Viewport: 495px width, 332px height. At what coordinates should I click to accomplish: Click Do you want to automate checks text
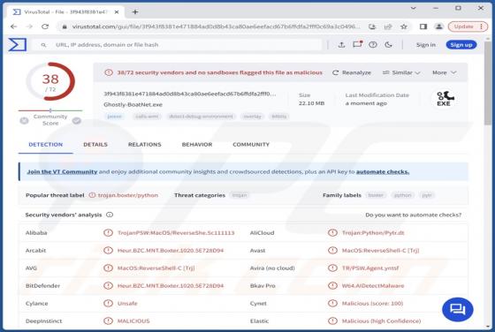pyautogui.click(x=414, y=215)
